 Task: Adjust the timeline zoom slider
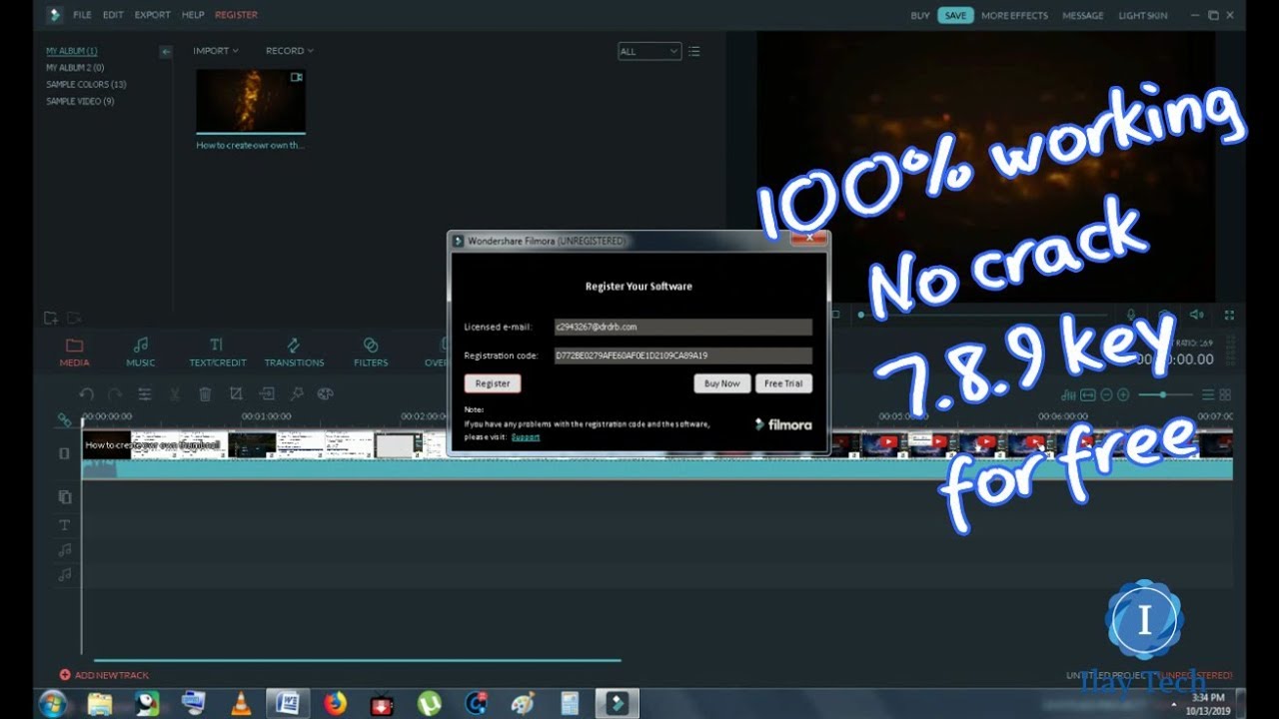coord(1165,395)
